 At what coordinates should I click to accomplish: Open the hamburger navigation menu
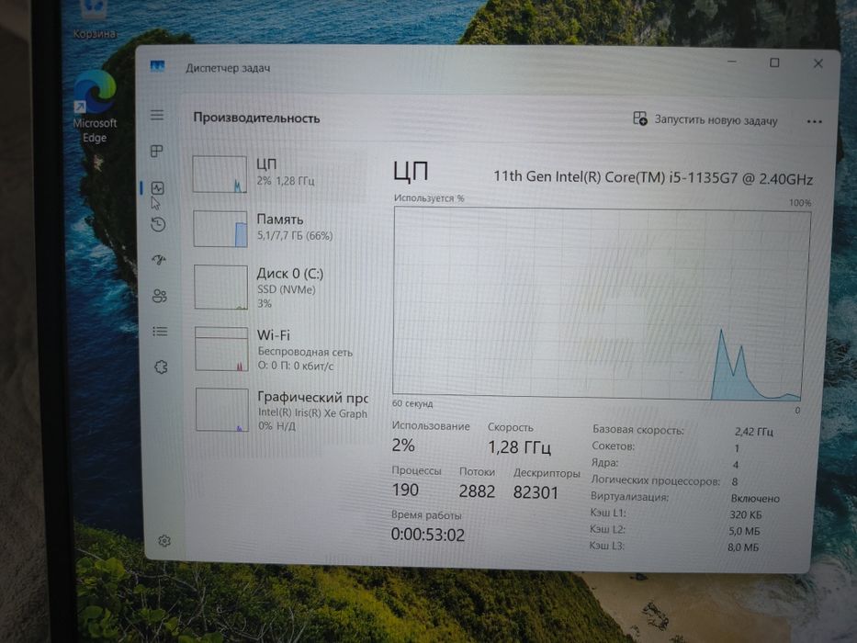pos(157,115)
